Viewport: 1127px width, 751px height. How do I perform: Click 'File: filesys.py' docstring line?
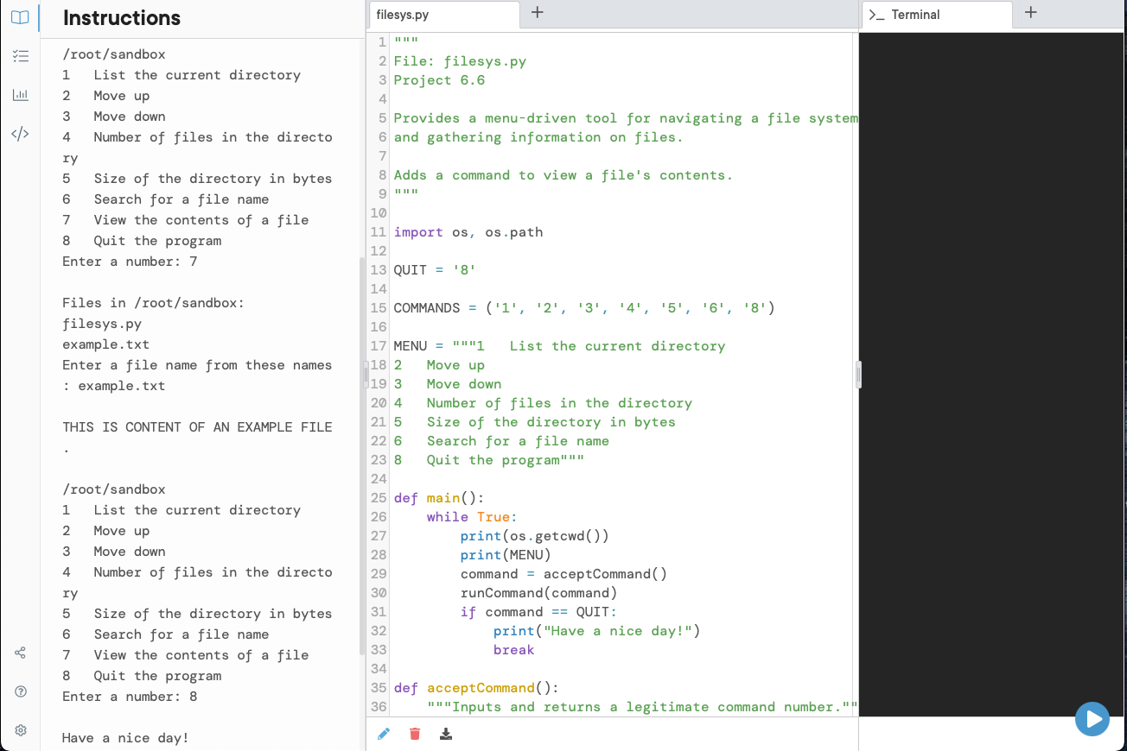click(460, 61)
